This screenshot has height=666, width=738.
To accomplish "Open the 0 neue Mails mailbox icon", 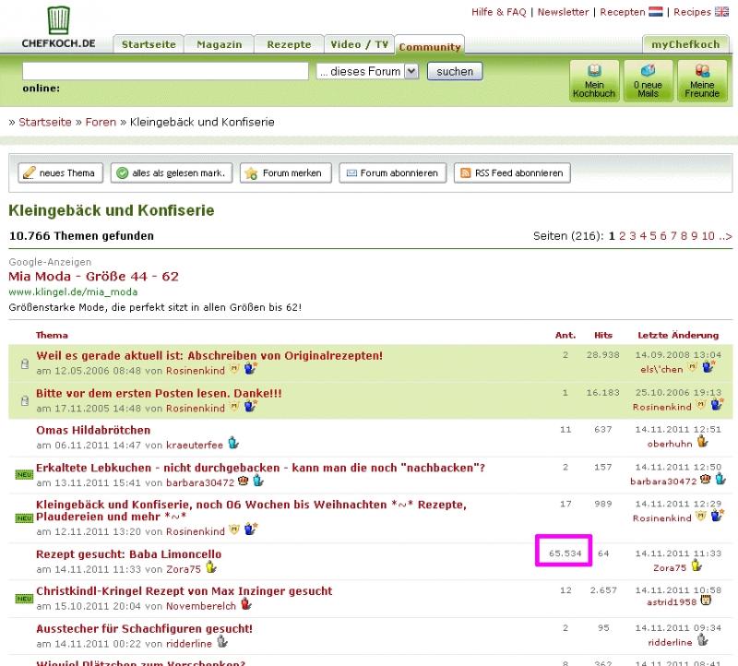I will pos(647,80).
